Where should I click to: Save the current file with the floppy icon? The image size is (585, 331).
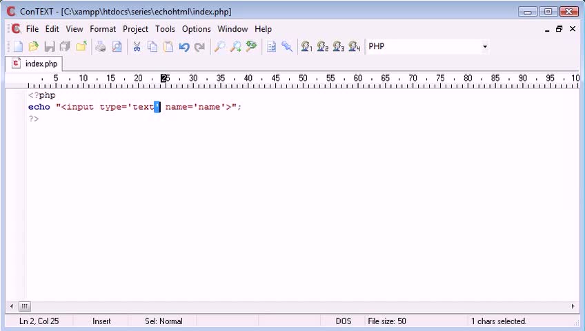coord(50,47)
